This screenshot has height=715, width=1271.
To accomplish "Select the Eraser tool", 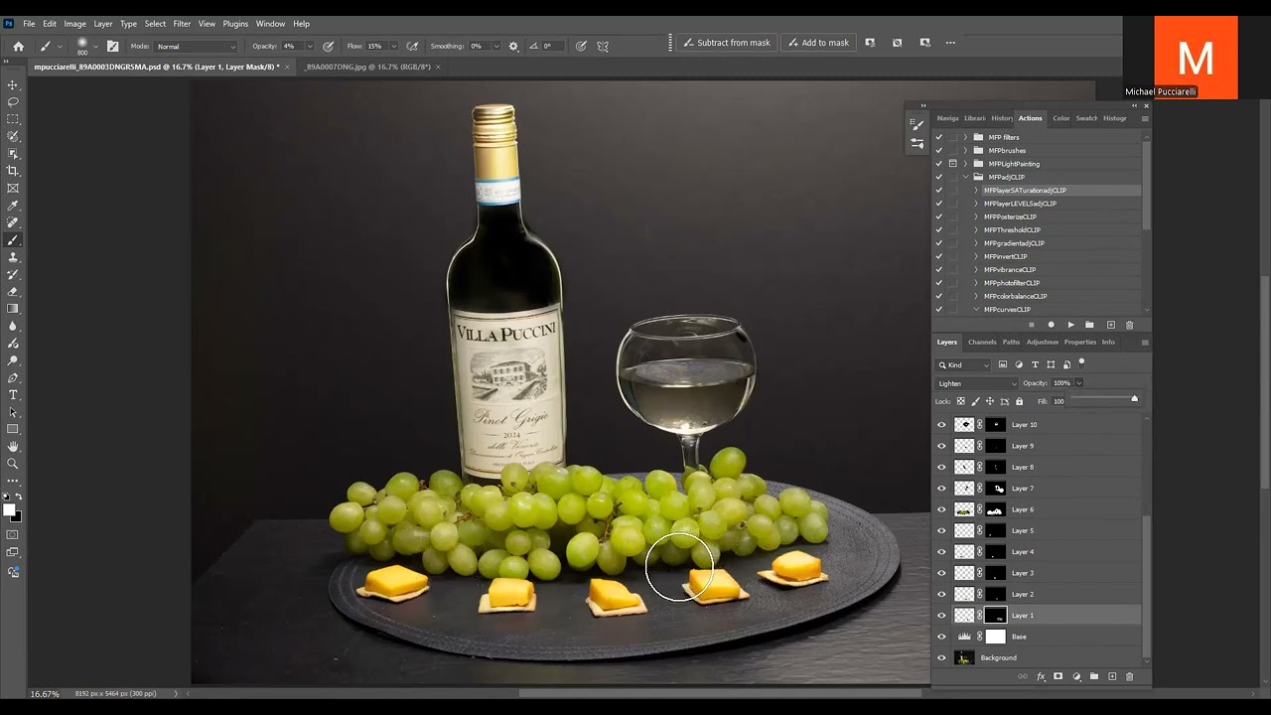I will tap(13, 292).
